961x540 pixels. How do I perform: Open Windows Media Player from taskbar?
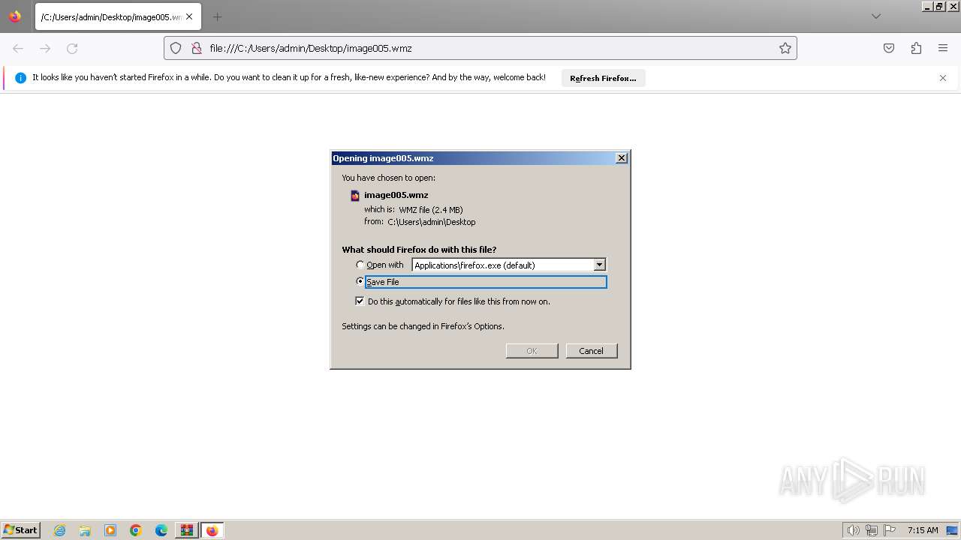pos(110,530)
